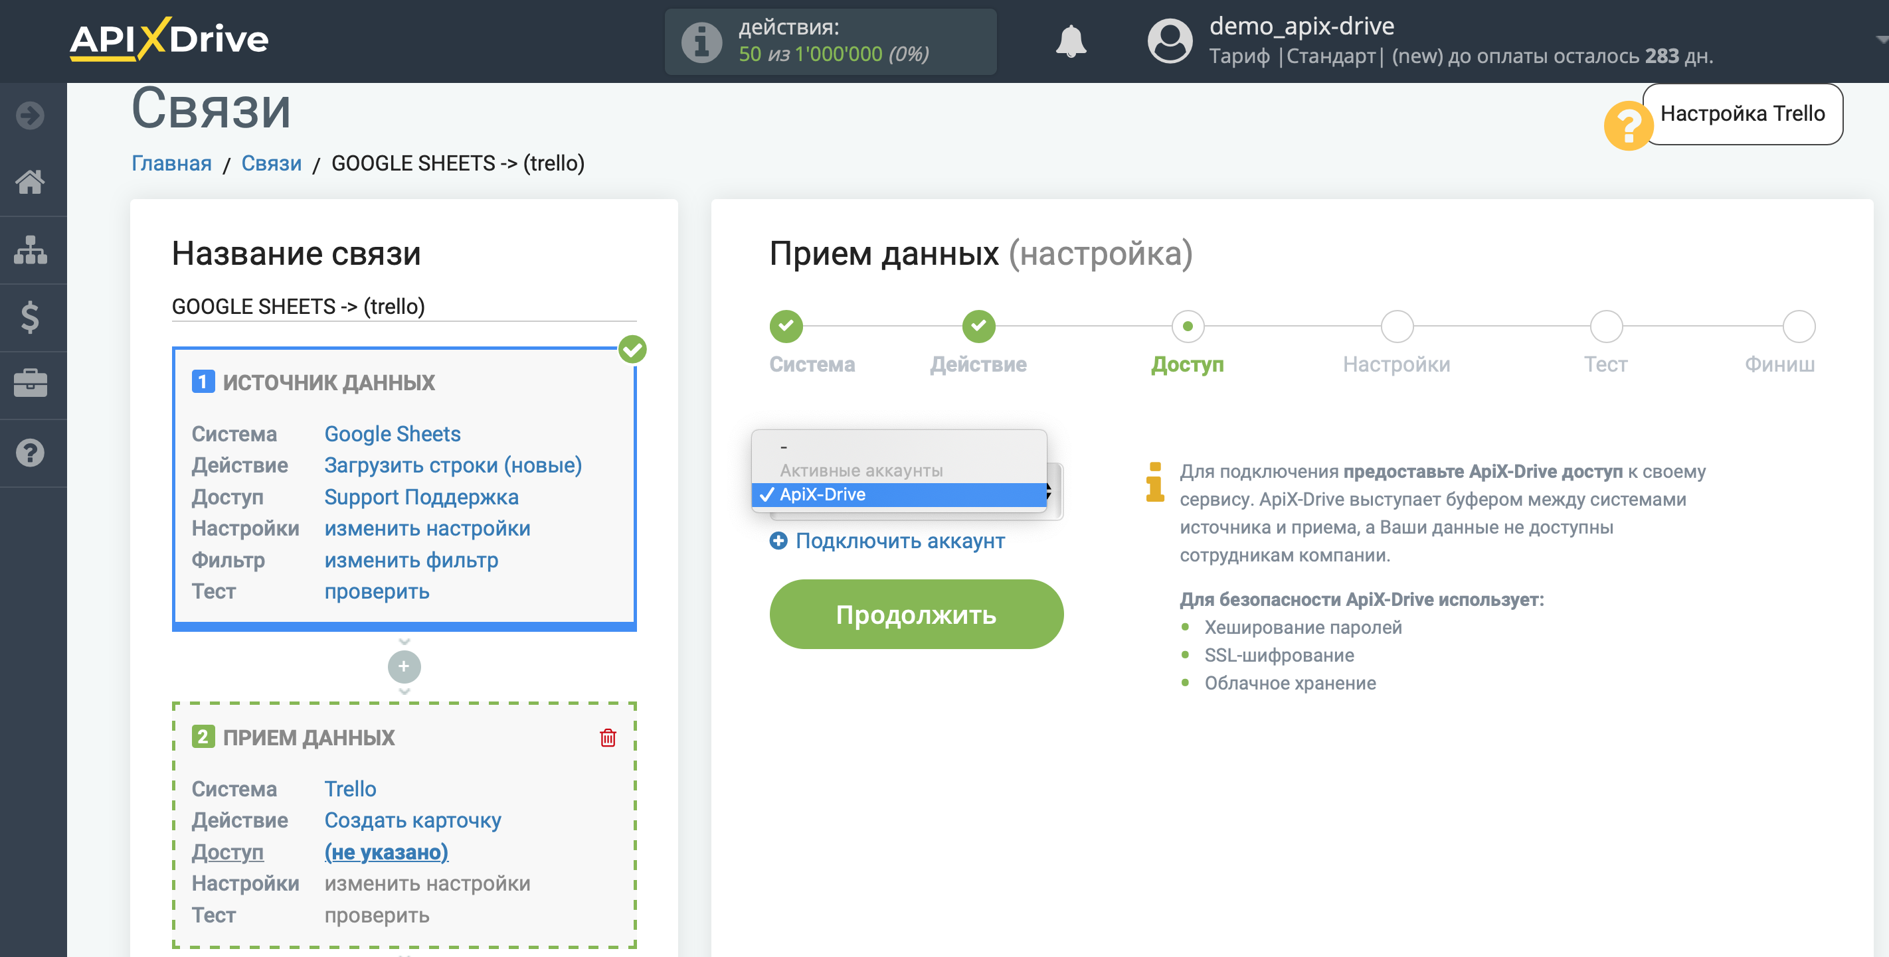Click изменить фильтр link
The height and width of the screenshot is (957, 1889).
click(410, 560)
